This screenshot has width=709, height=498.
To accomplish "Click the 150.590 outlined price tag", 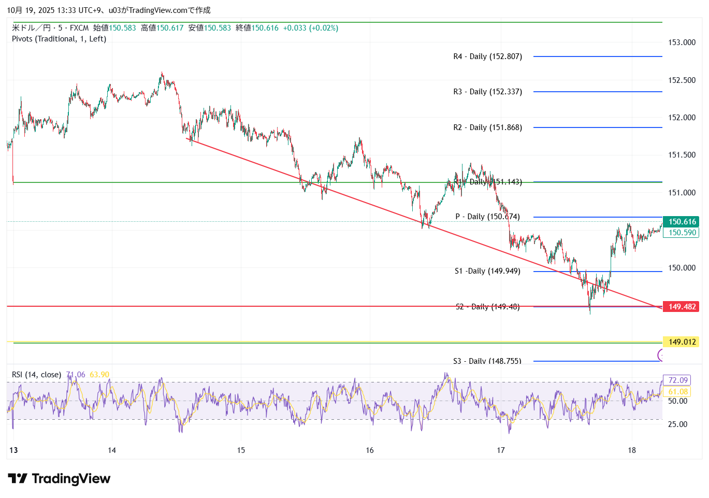I will pos(682,233).
